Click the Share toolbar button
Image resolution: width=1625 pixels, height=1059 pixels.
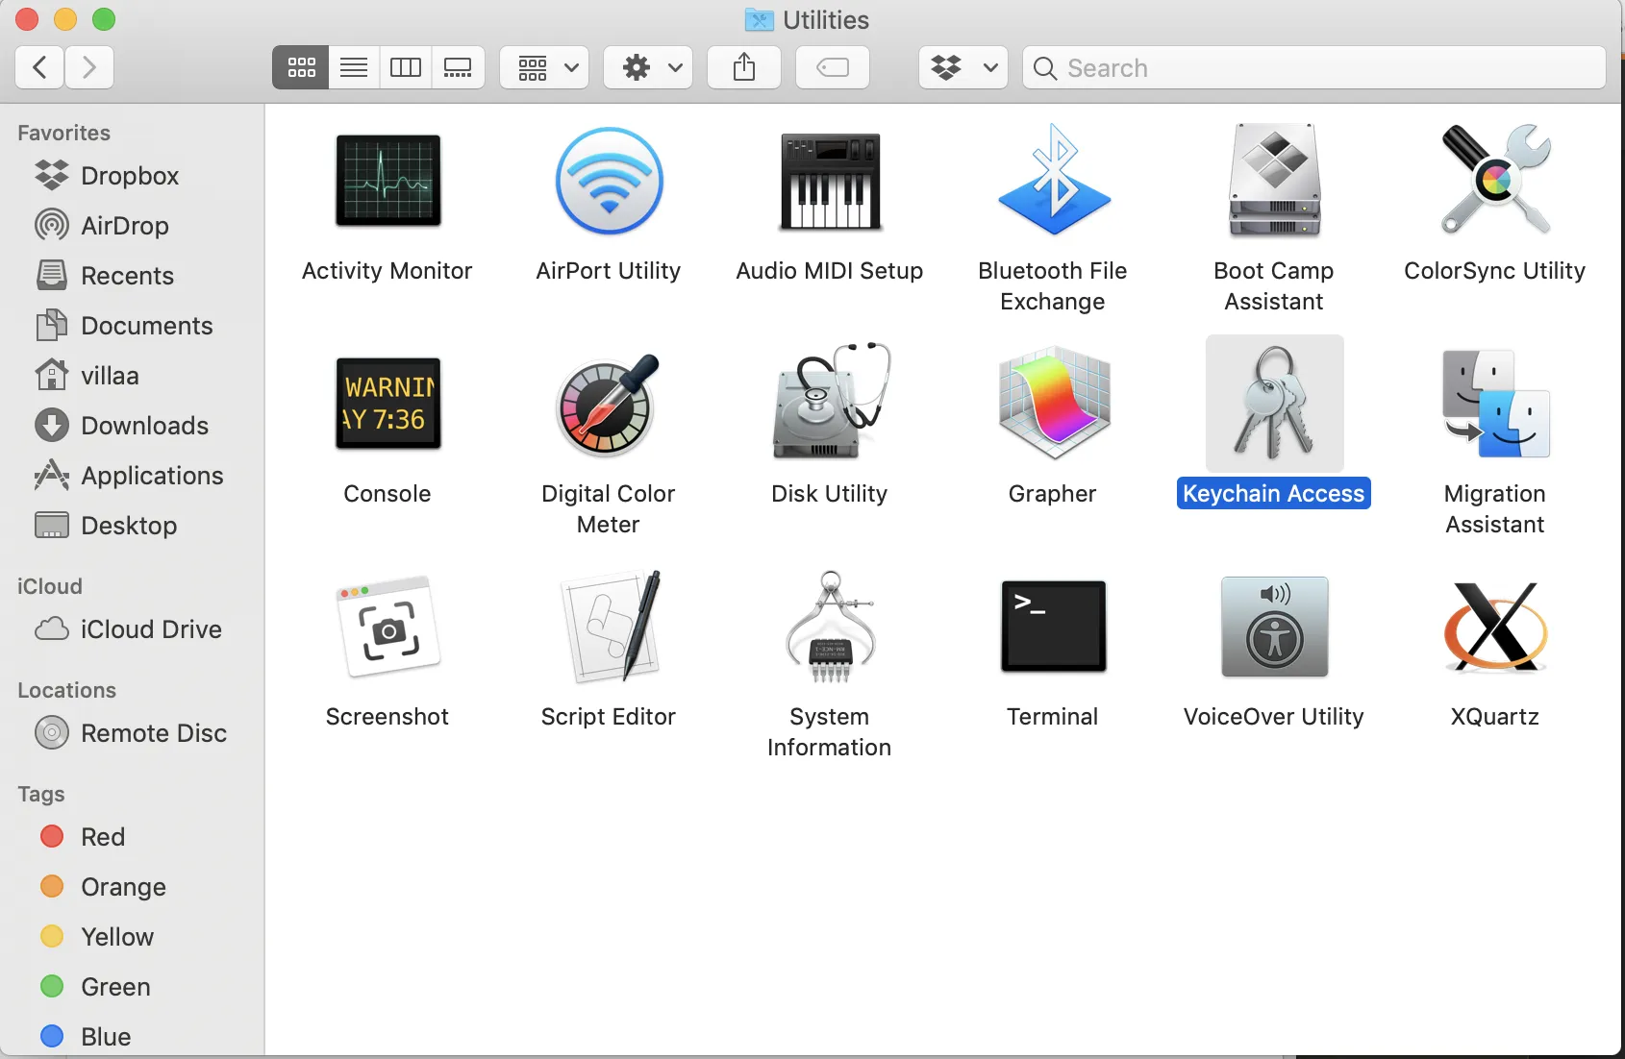point(744,67)
